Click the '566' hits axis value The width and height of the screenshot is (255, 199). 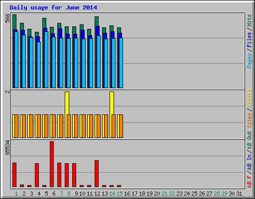pos(7,18)
